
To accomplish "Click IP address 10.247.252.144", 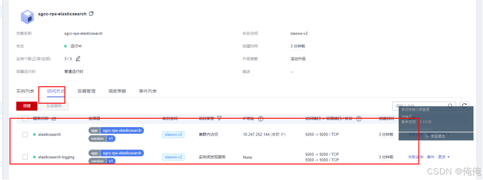I will pos(256,135).
